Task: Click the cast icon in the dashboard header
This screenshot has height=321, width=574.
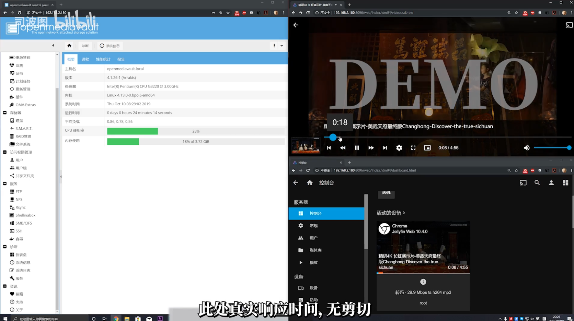Action: pyautogui.click(x=523, y=183)
